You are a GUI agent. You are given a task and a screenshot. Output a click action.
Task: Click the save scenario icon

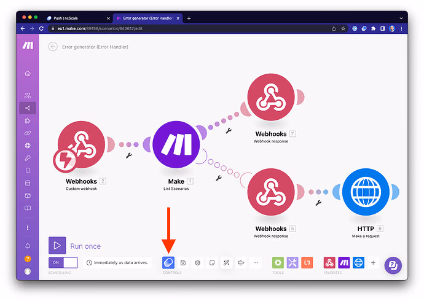click(x=183, y=262)
